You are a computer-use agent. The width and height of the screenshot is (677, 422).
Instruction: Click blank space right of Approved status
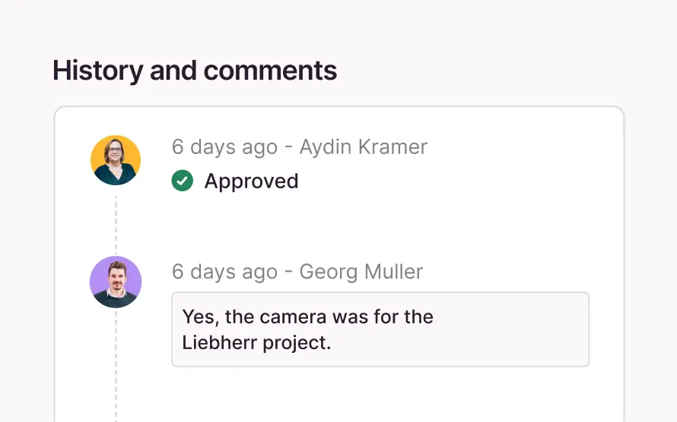(456, 181)
